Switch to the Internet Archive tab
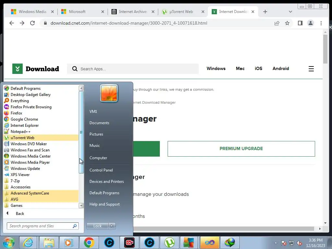332x249 pixels. (133, 12)
